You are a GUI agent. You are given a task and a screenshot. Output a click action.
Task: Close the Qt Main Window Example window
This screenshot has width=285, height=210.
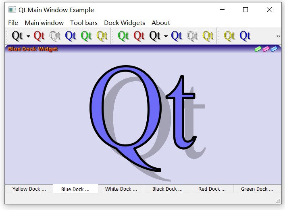(x=269, y=10)
